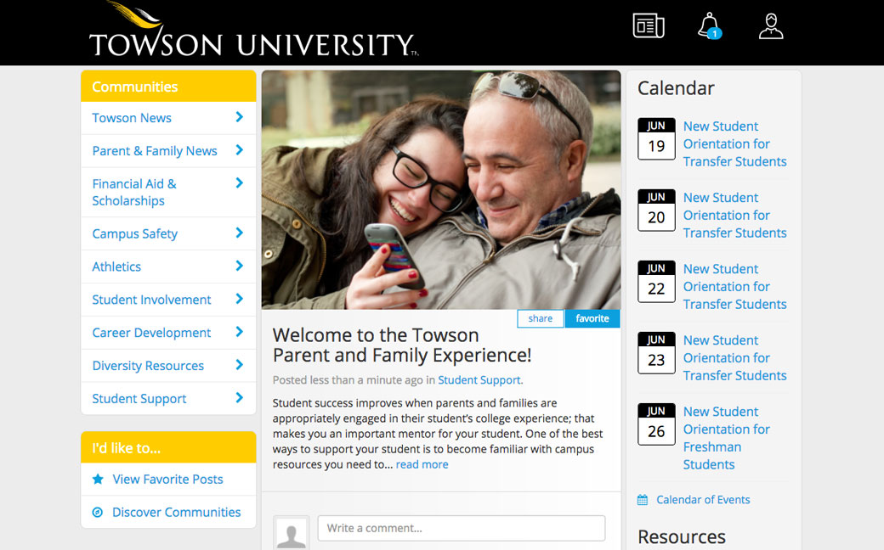The width and height of the screenshot is (884, 550).
Task: Click the share button on the post
Action: point(541,318)
